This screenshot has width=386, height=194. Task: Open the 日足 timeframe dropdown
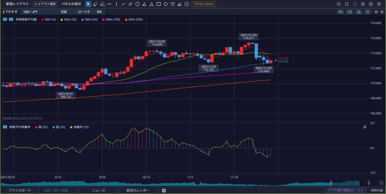pyautogui.click(x=66, y=12)
